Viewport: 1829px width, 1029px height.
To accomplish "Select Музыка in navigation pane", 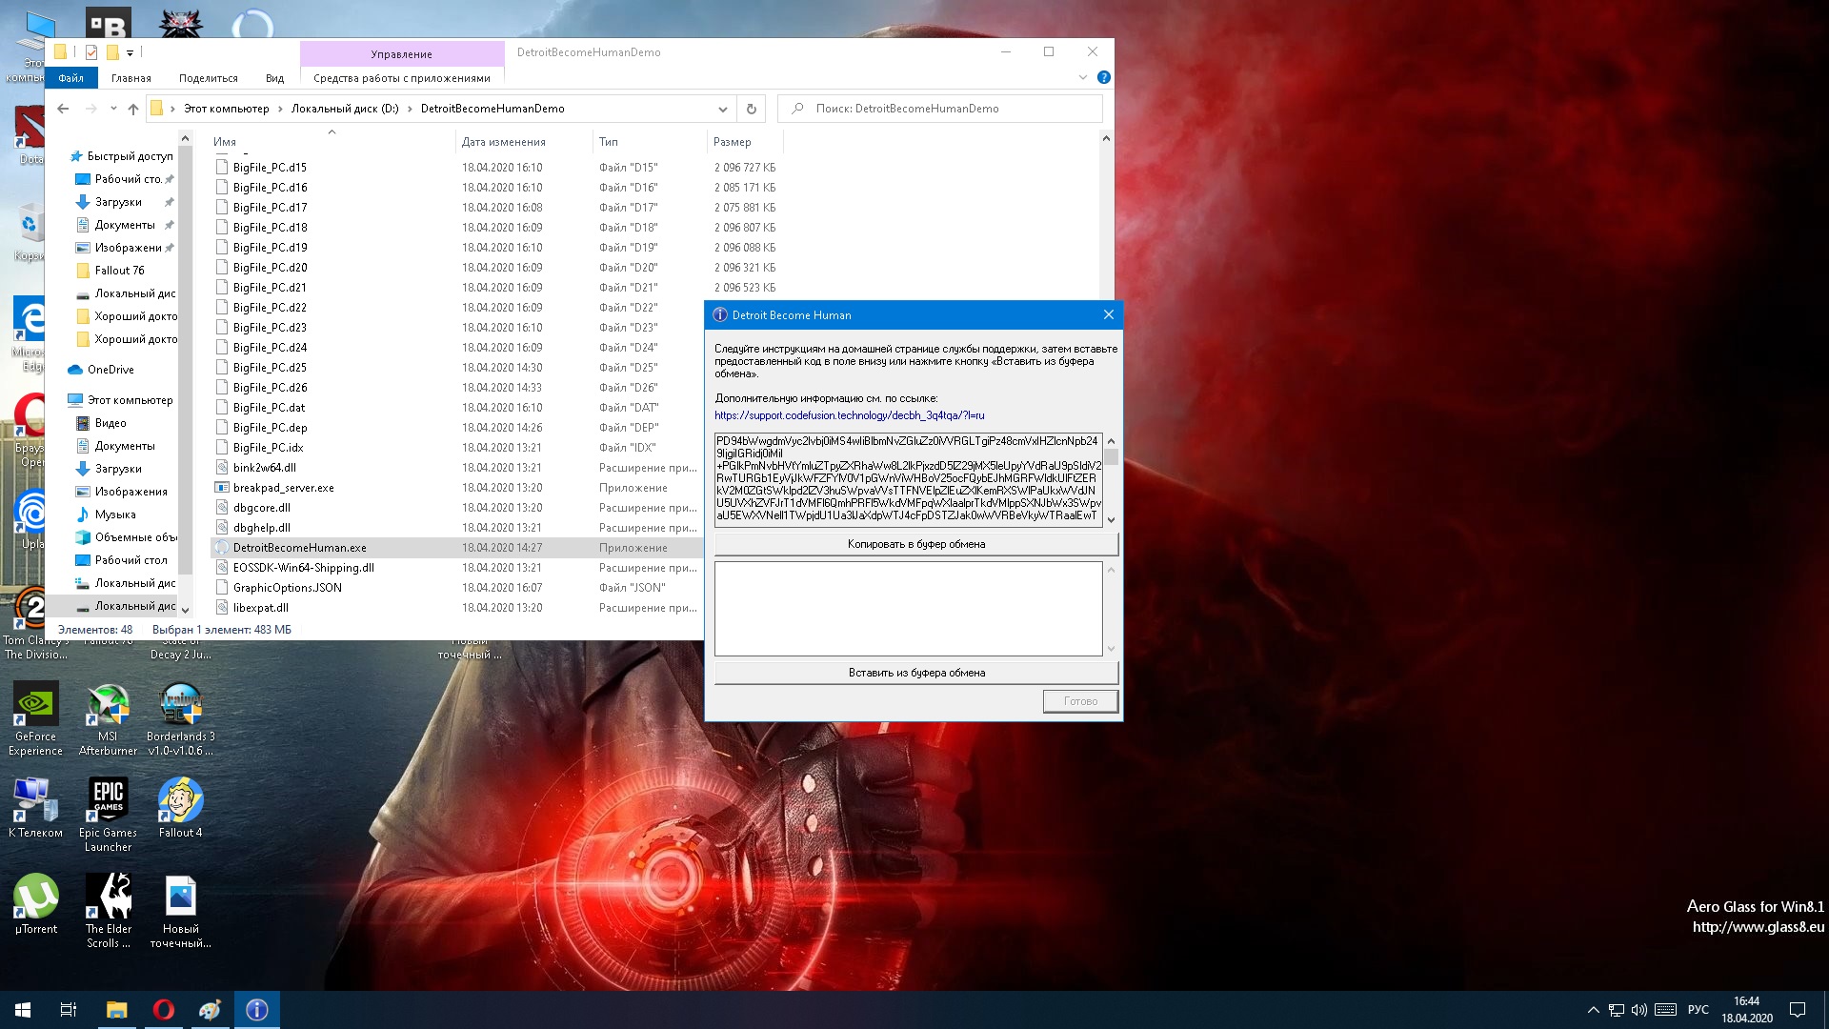I will [115, 514].
